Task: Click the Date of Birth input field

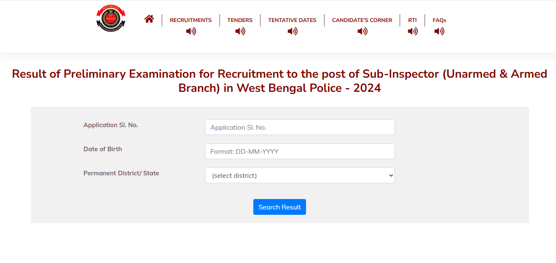Action: (x=300, y=151)
